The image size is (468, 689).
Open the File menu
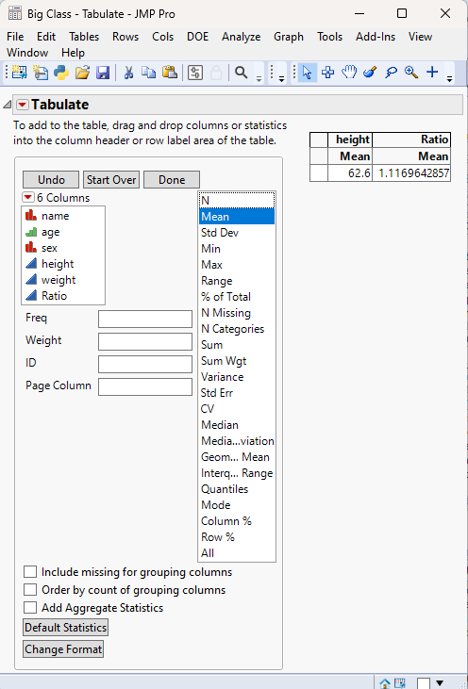point(15,37)
